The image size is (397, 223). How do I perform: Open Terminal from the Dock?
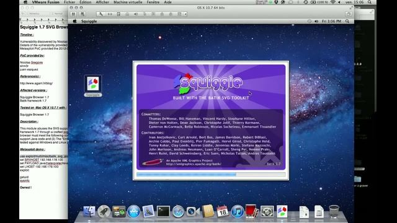[163, 211]
